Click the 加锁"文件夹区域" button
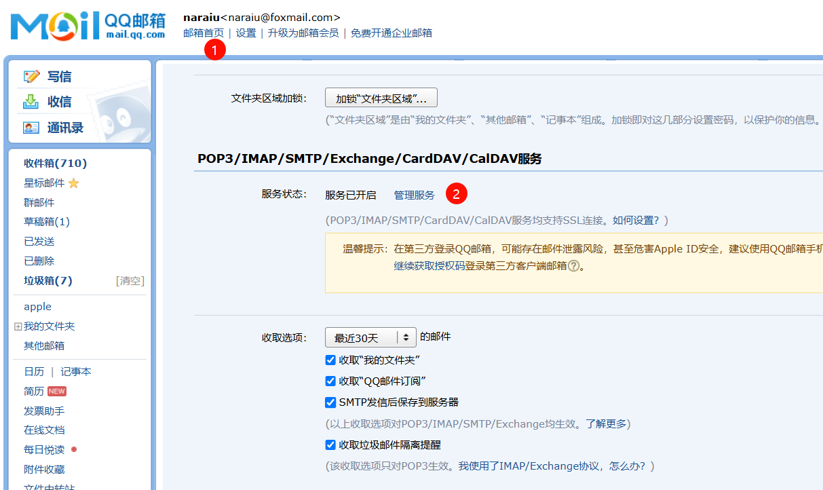This screenshot has height=490, width=823. click(x=381, y=97)
